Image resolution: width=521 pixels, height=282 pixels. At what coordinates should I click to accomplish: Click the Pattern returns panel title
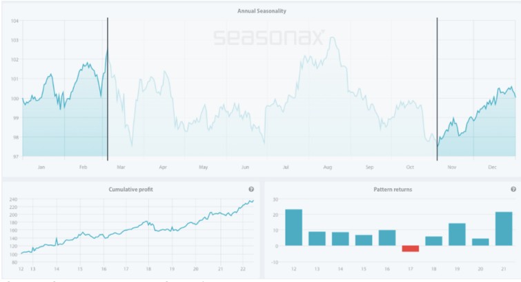393,190
